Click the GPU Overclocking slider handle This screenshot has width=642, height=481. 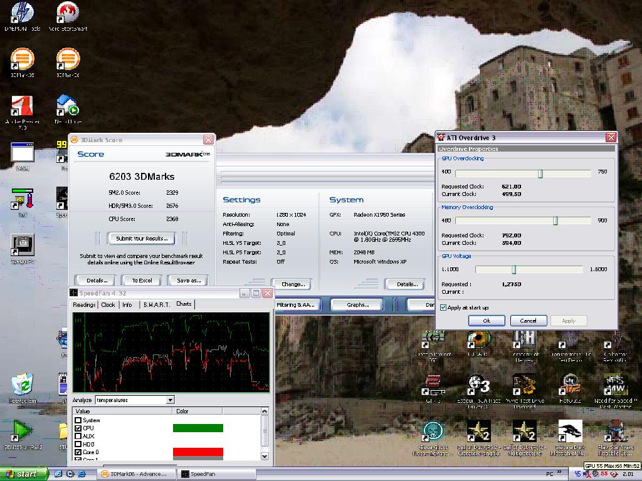[x=540, y=173]
